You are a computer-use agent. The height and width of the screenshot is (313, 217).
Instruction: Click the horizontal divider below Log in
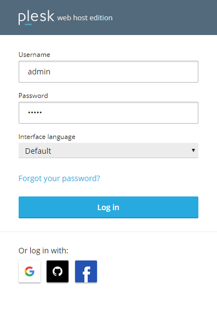108,232
